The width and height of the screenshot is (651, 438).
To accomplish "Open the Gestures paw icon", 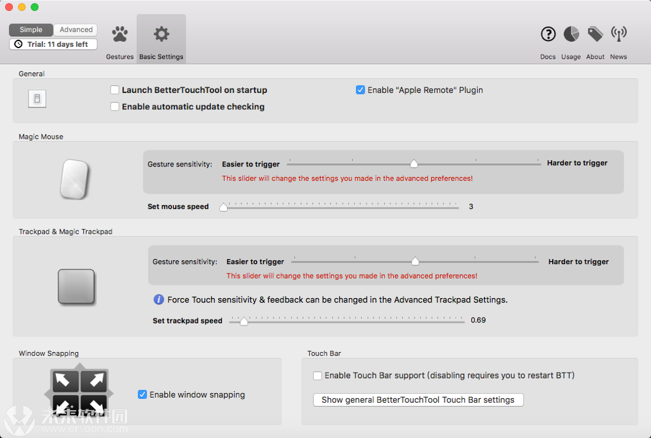I will pyautogui.click(x=120, y=34).
